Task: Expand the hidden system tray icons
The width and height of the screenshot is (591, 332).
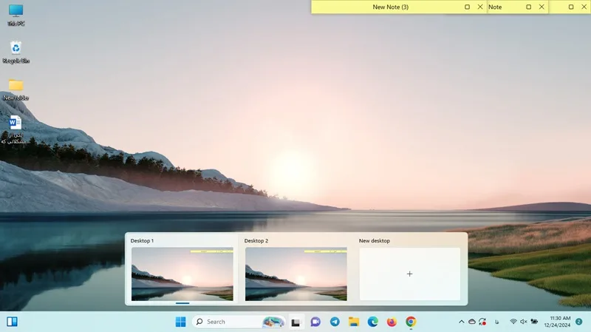Action: point(461,322)
